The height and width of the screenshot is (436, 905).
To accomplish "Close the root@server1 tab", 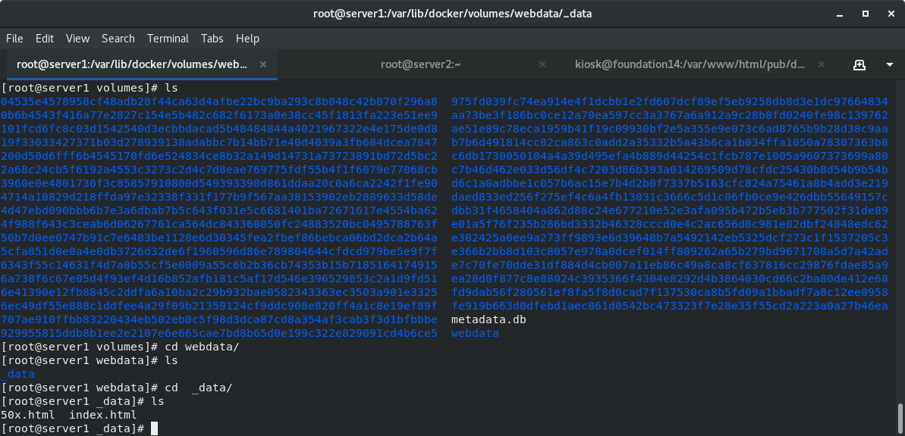I will click(263, 64).
